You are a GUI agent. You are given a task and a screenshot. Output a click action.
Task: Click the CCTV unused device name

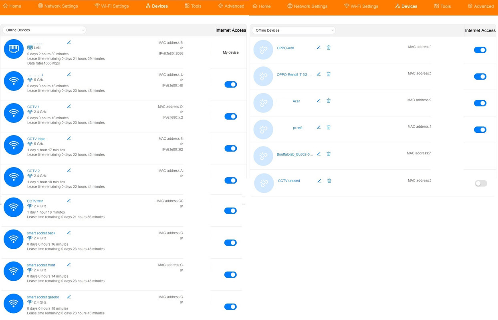(289, 181)
